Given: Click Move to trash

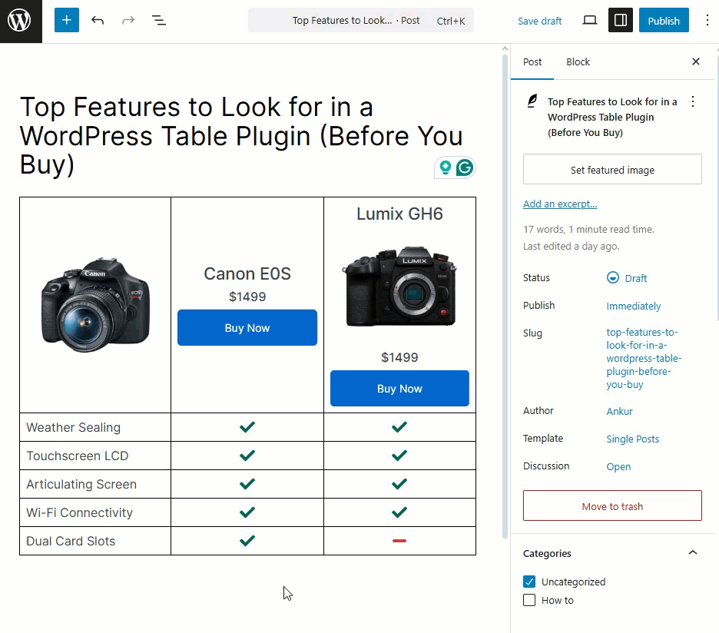Looking at the screenshot, I should point(612,506).
